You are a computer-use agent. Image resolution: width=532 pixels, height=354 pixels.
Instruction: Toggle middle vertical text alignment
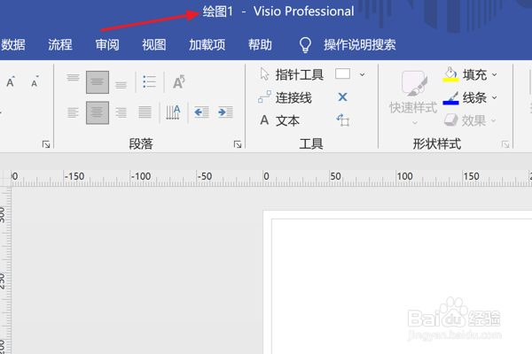click(x=98, y=82)
